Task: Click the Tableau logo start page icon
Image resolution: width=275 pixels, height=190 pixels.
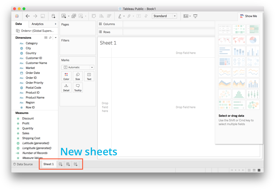Action: [17, 16]
